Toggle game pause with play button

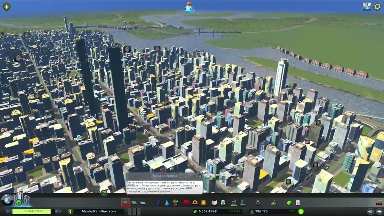click(8, 211)
